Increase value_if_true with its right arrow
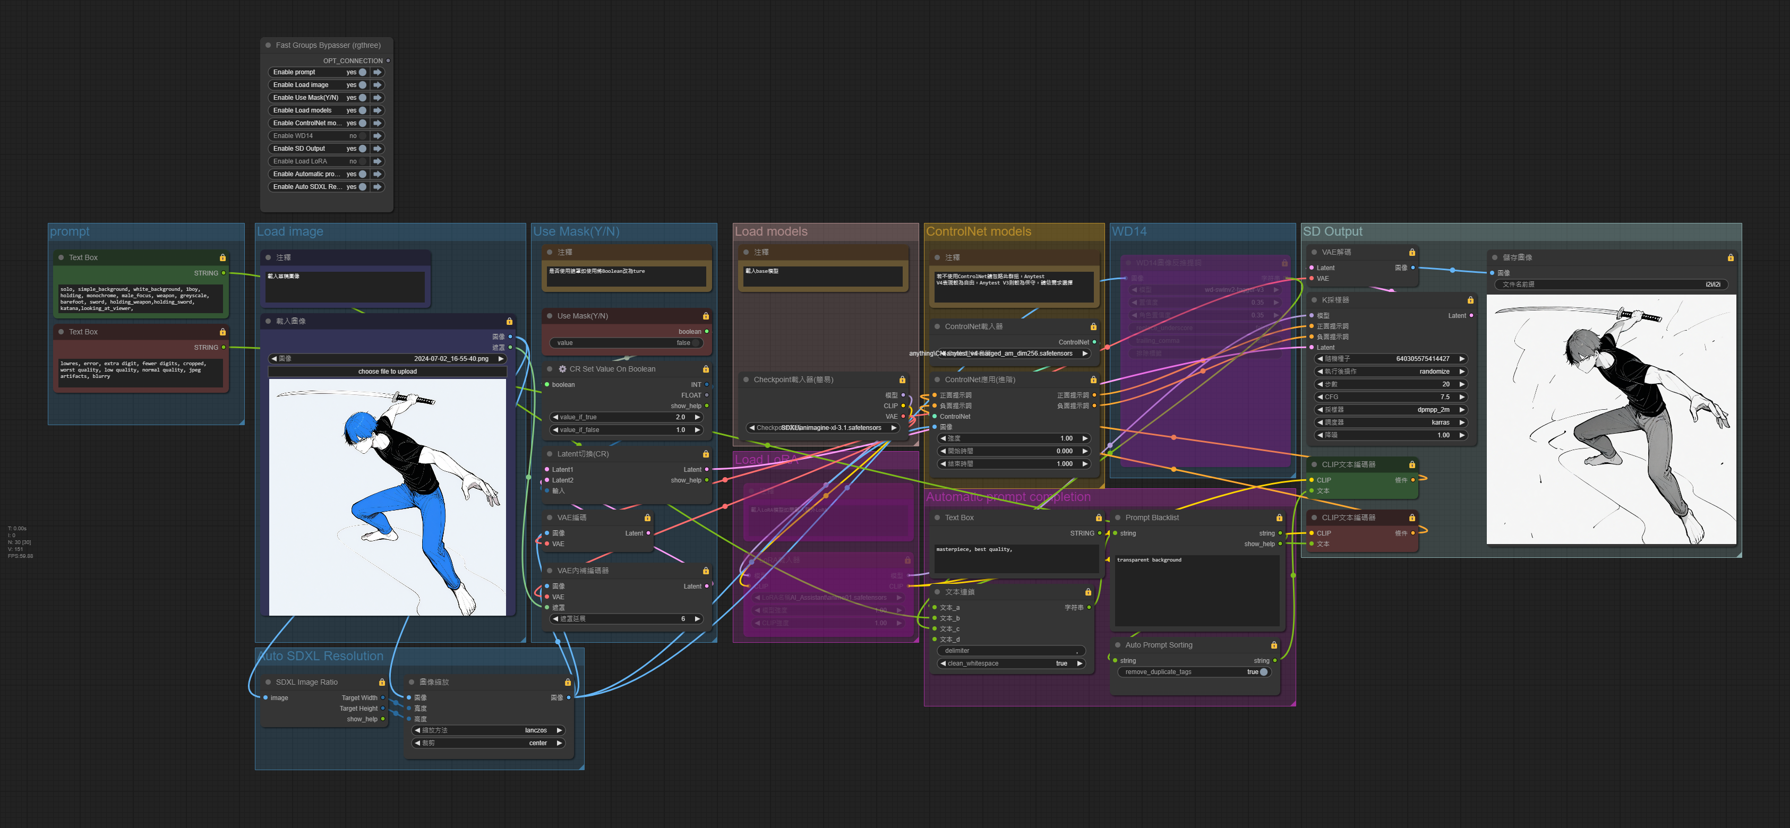1790x828 pixels. [x=697, y=418]
